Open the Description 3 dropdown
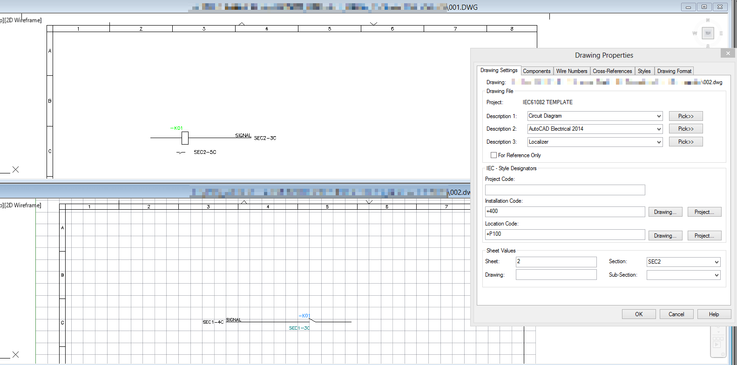This screenshot has height=365, width=737. click(x=659, y=142)
